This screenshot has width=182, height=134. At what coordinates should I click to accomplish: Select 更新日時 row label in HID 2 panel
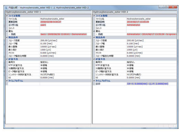click(x=100, y=22)
